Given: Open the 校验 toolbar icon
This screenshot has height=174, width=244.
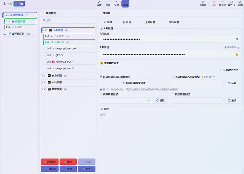Looking at the screenshot, I should 117,4.
